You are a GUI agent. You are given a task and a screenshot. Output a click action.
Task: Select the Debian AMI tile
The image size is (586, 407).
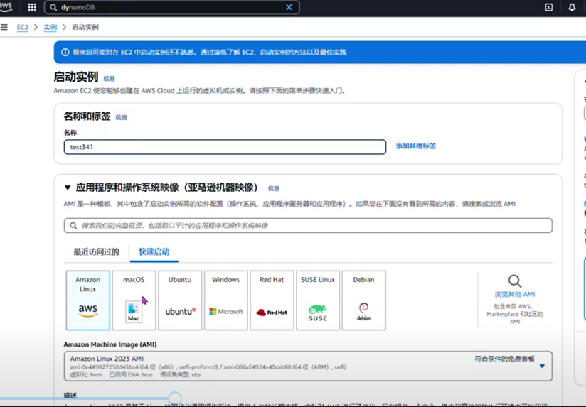363,300
